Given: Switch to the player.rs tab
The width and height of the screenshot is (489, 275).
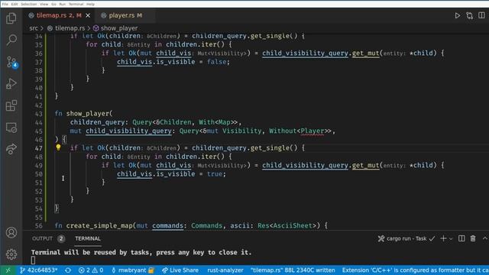Looking at the screenshot, I should [x=121, y=15].
